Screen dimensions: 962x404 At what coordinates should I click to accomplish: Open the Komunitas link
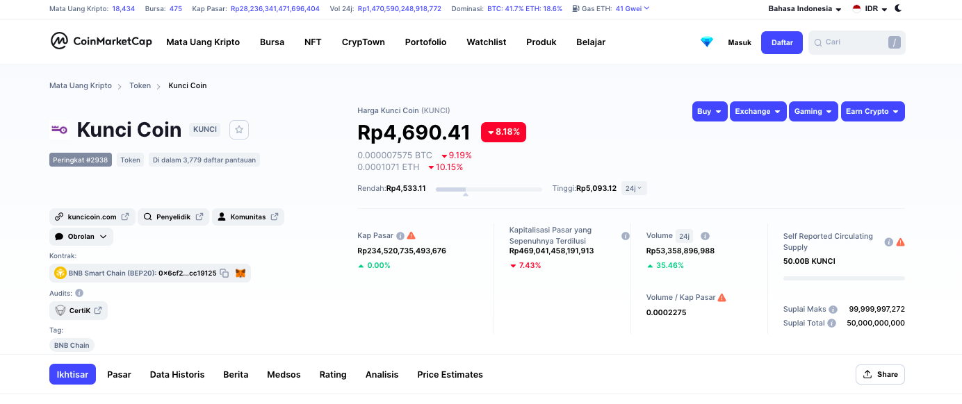[248, 217]
